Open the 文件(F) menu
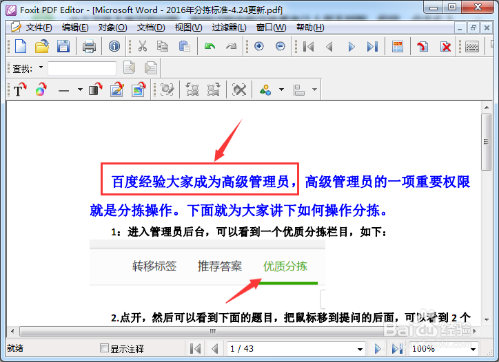This screenshot has height=362, width=499. point(39,28)
